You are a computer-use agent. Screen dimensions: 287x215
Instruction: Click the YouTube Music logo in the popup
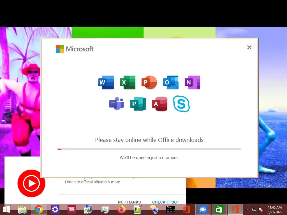point(31,183)
